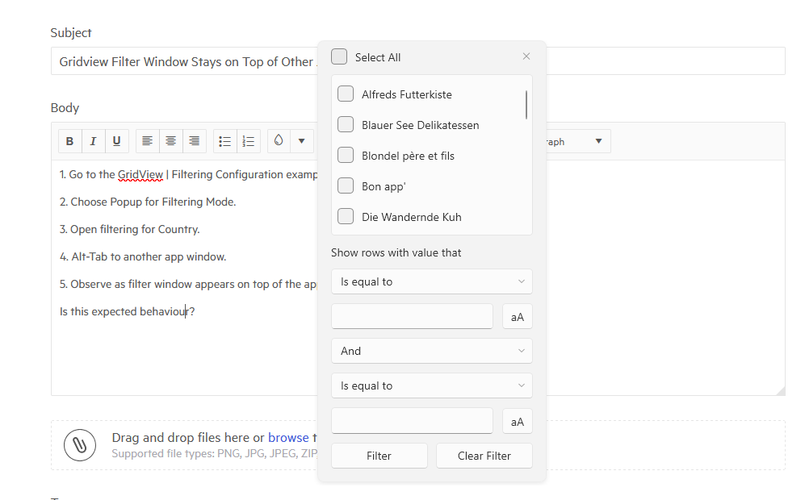Underline the selected body text
The height and width of the screenshot is (500, 805).
[x=116, y=141]
